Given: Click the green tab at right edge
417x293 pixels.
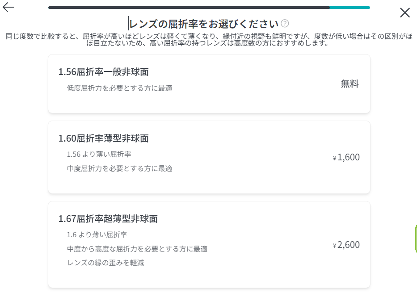Looking at the screenshot, I should [x=416, y=239].
